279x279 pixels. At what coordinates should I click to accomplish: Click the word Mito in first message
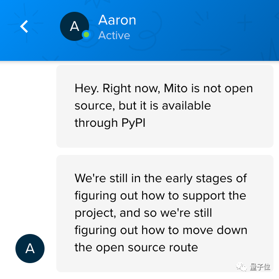tap(175, 88)
